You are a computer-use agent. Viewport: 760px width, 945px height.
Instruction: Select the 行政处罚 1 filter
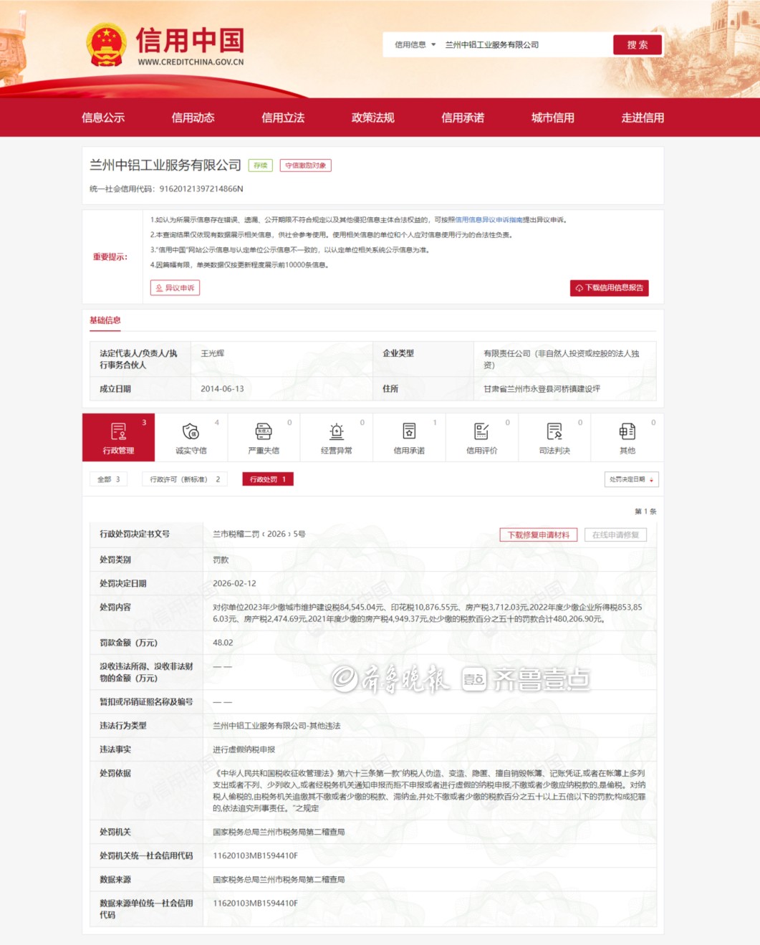268,479
